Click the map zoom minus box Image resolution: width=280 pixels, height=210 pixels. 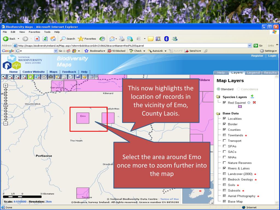pos(6,123)
